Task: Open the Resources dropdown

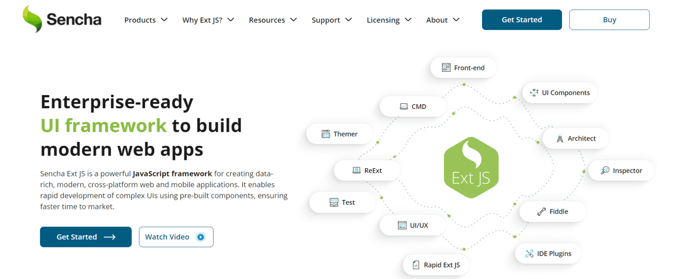Action: pyautogui.click(x=272, y=20)
